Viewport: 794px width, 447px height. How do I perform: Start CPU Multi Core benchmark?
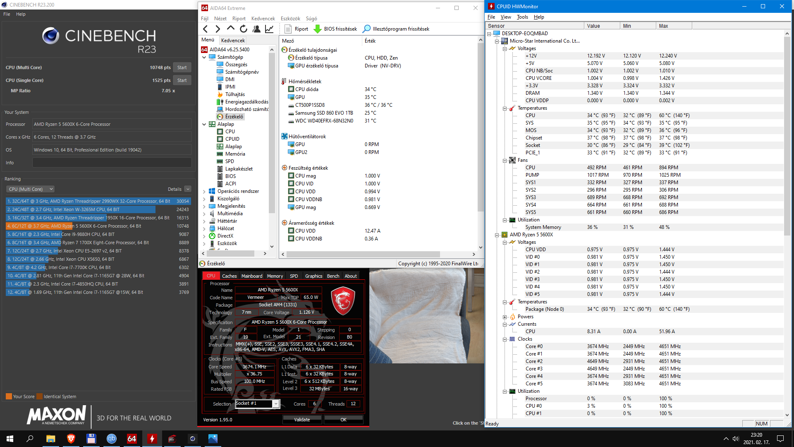click(x=182, y=67)
